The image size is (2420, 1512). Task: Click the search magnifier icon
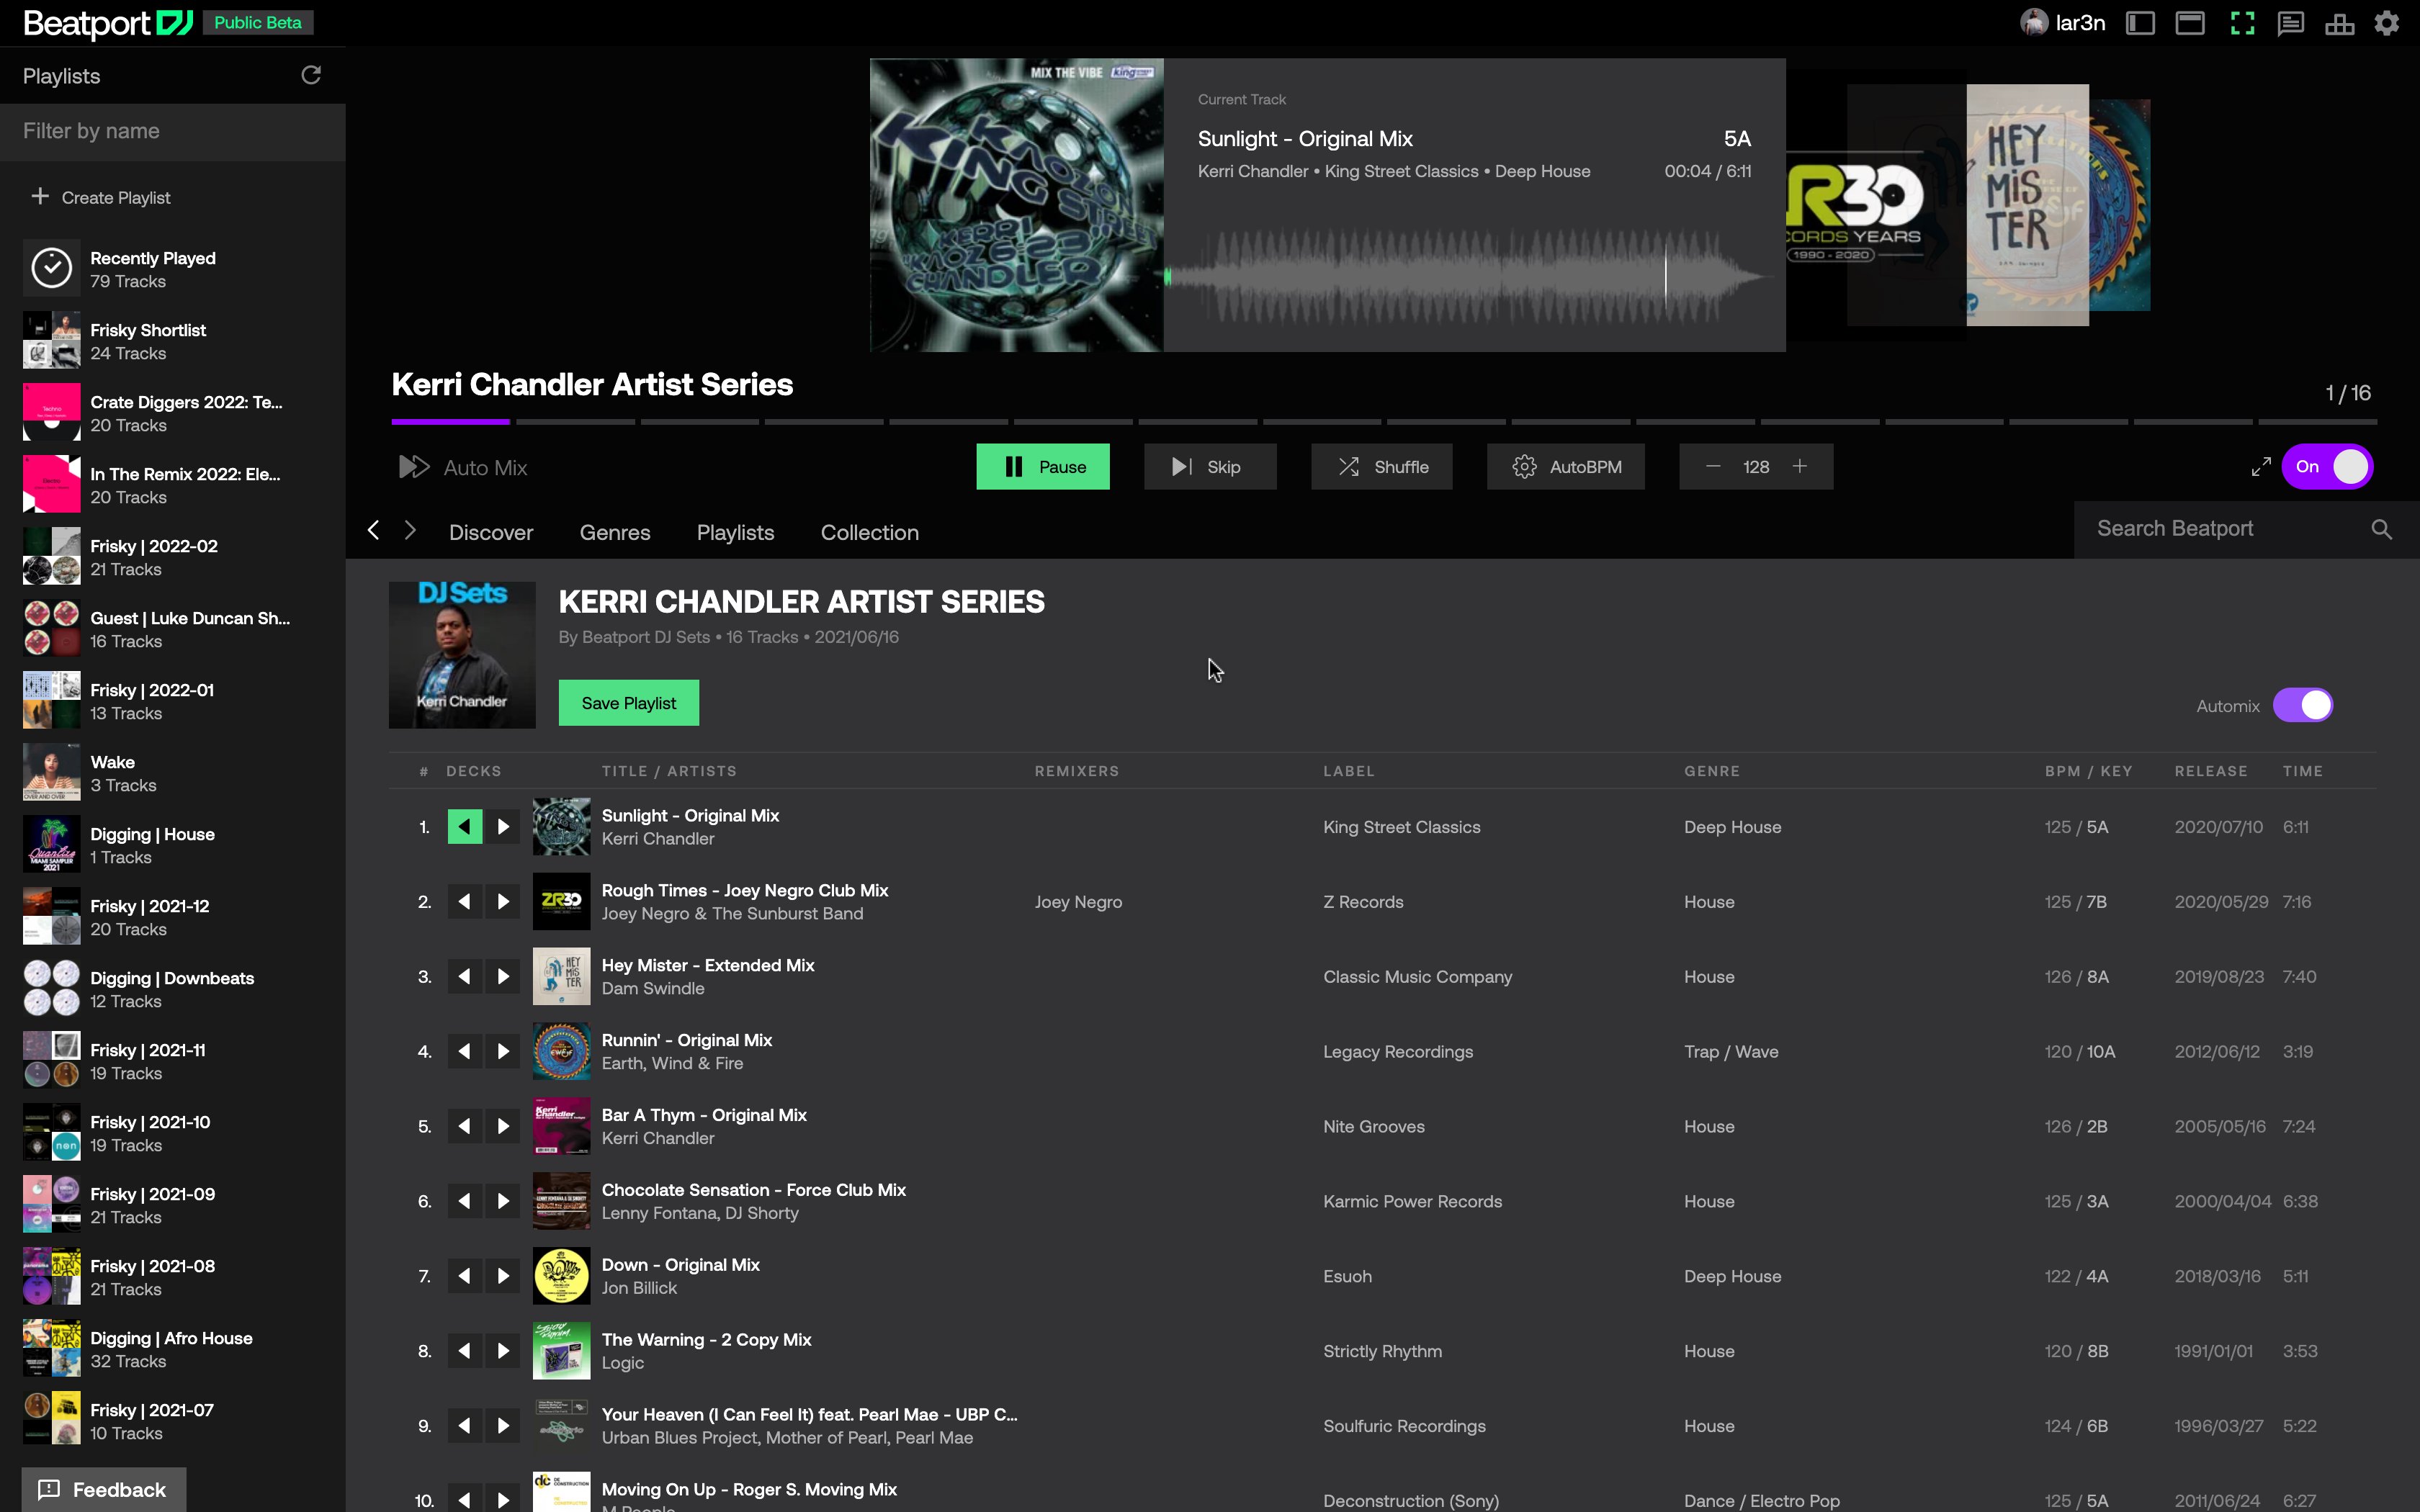(2381, 529)
